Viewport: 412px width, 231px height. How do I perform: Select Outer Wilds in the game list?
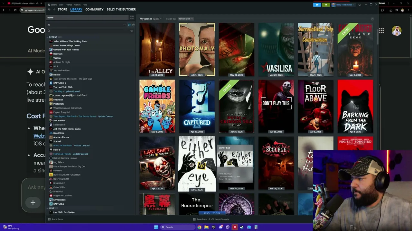pyautogui.click(x=59, y=187)
